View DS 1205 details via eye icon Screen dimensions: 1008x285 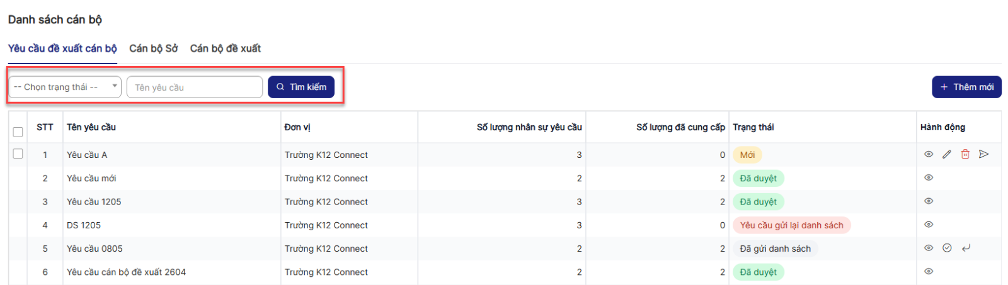coord(928,225)
